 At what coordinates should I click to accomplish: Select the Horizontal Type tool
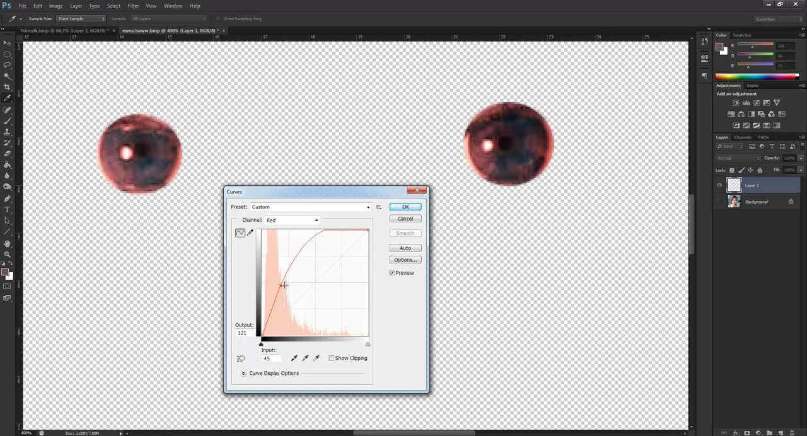(x=7, y=209)
